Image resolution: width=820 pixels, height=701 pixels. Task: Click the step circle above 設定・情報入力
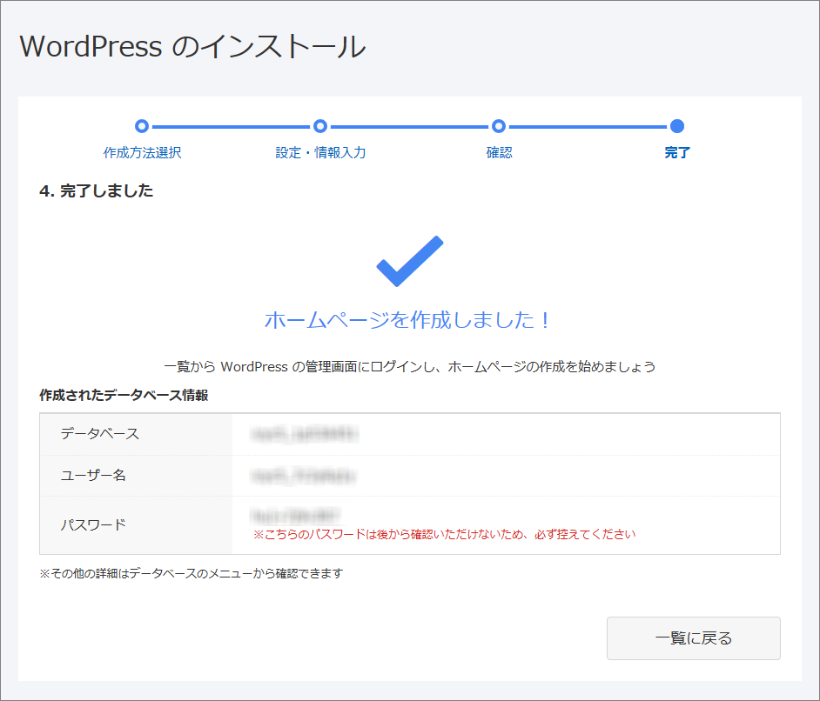click(320, 126)
